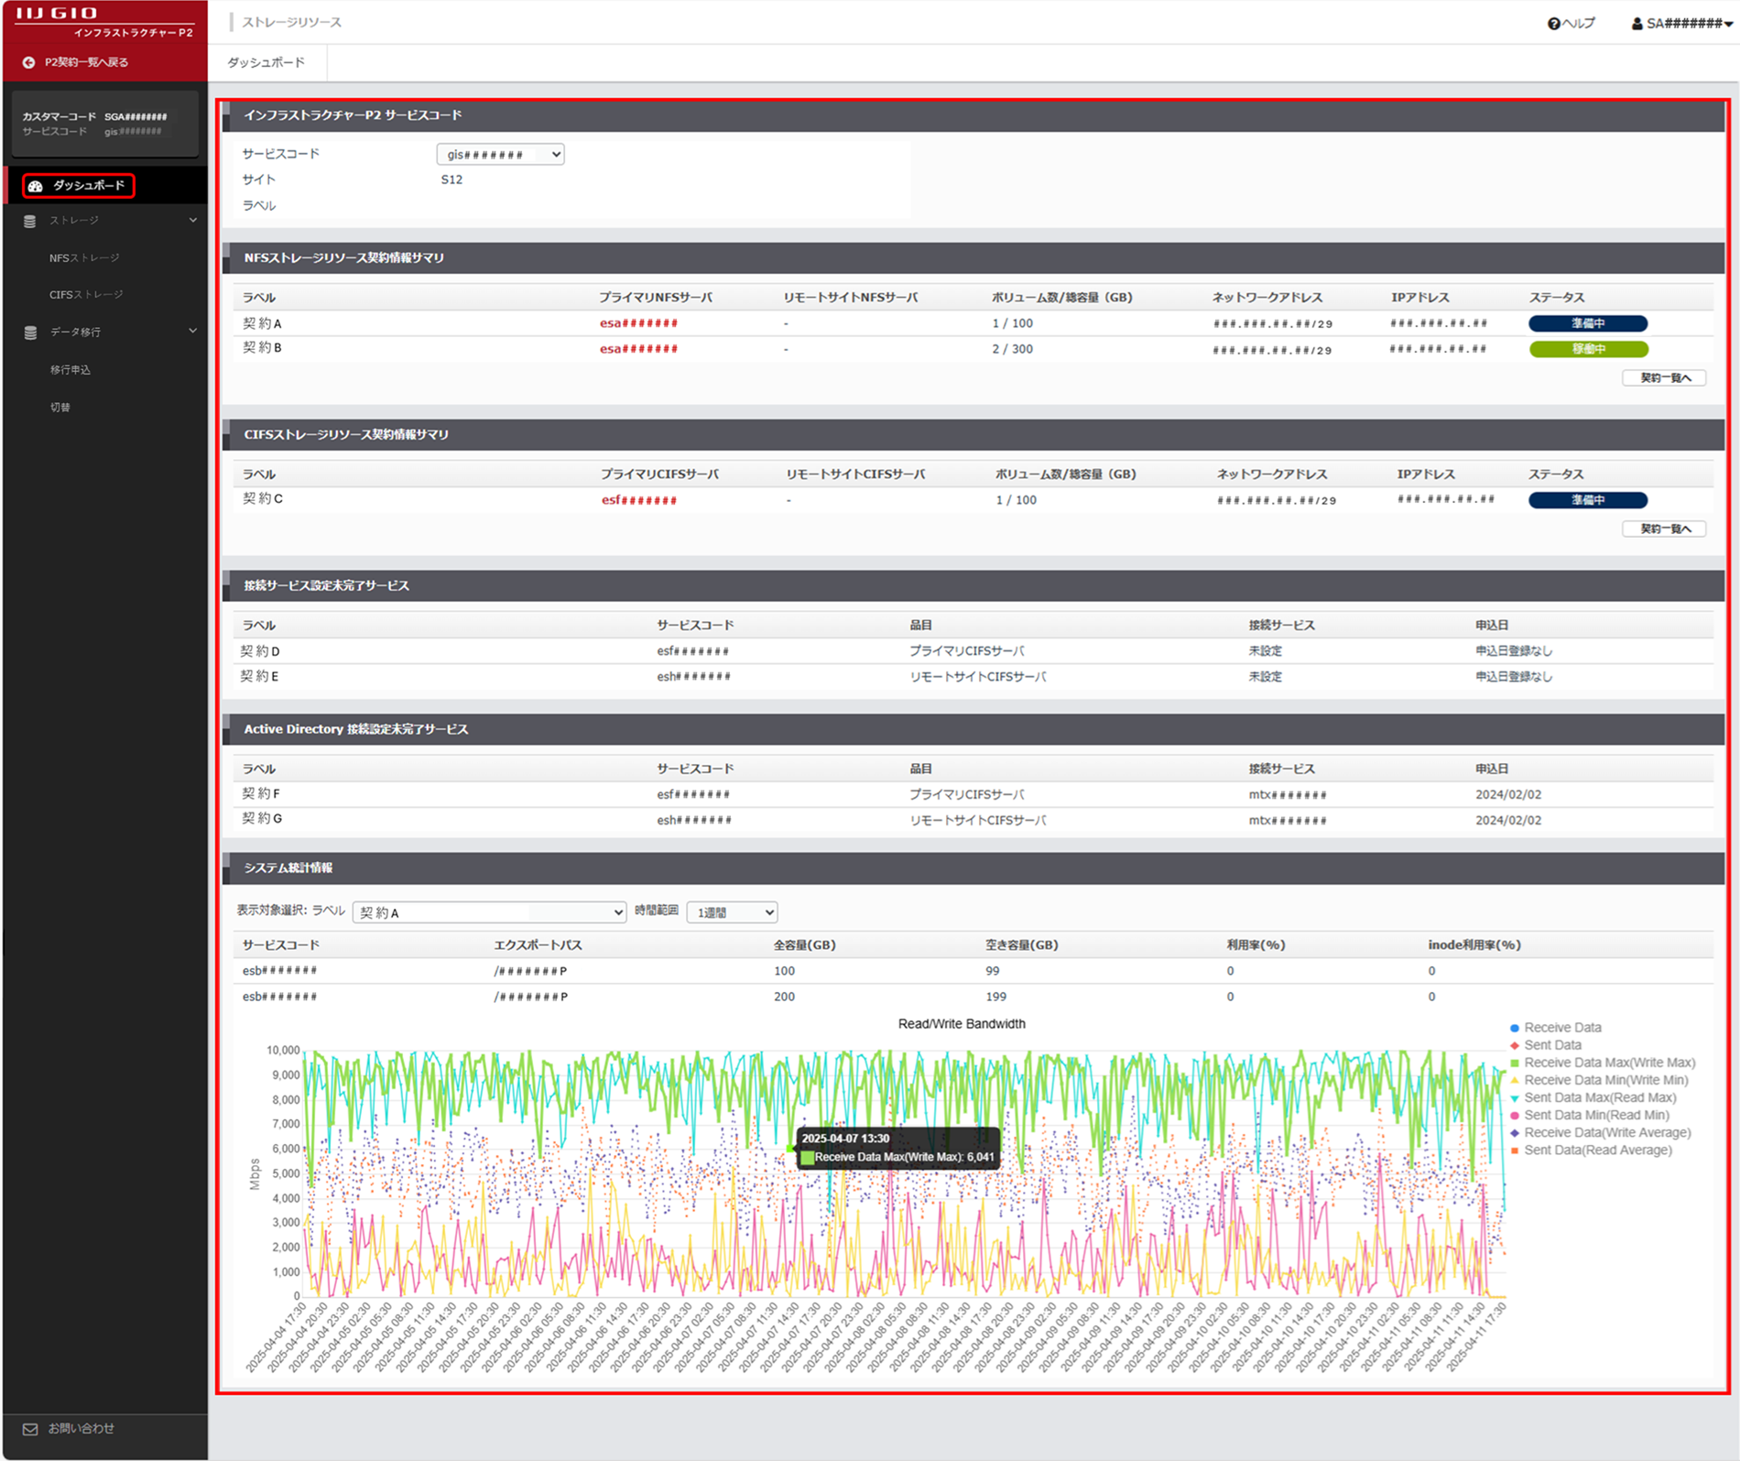Collapse the ストレージ sidebar section chevron
Viewport: 1740px width, 1461px height.
coord(192,221)
